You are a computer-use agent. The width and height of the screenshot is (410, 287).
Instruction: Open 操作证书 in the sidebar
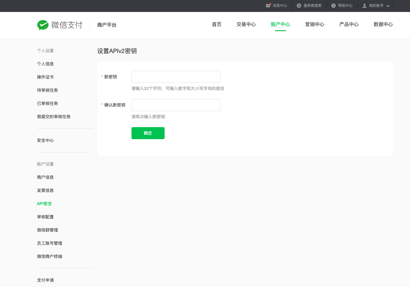click(45, 77)
